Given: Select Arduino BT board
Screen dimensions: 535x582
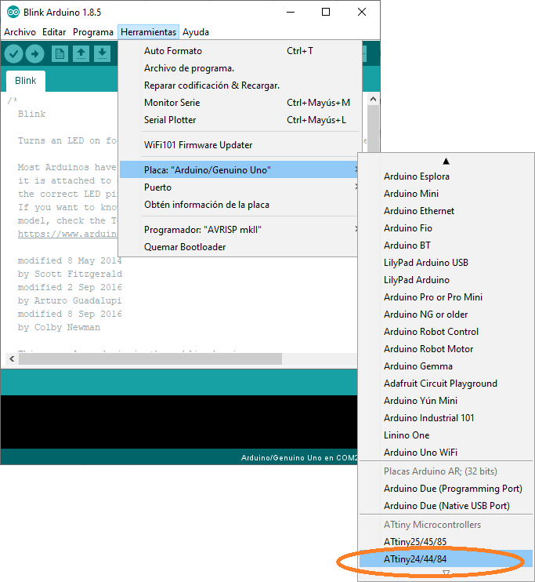Looking at the screenshot, I should coord(446,246).
